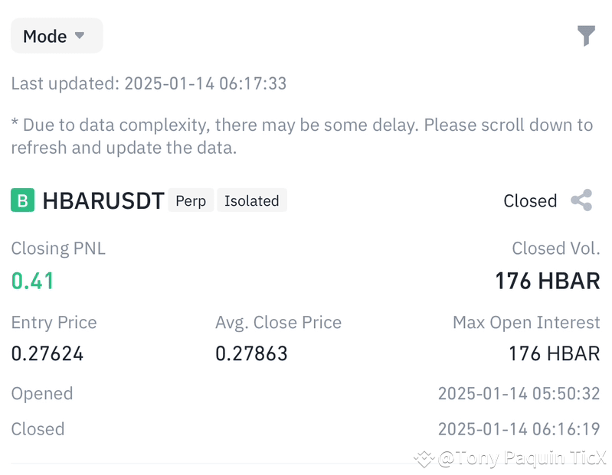
Task: Click the Entry Price 0.27624
Action: click(x=47, y=353)
